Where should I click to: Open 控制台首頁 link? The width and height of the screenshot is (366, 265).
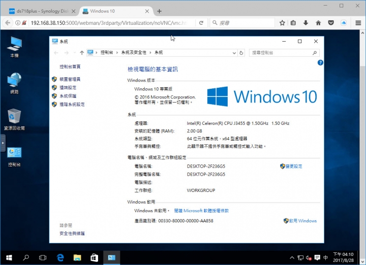coord(70,67)
